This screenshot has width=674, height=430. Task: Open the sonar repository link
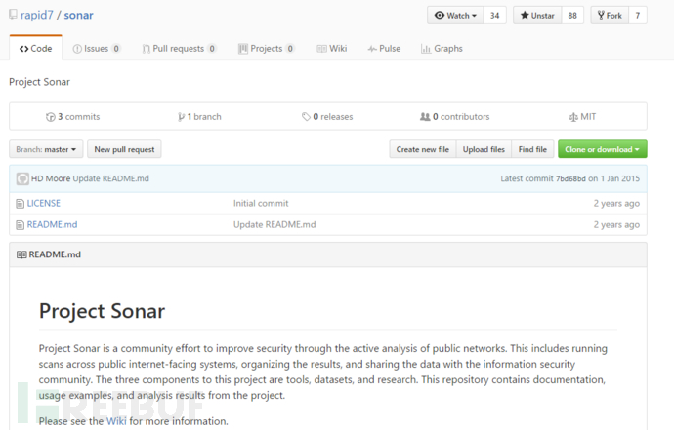tap(79, 15)
